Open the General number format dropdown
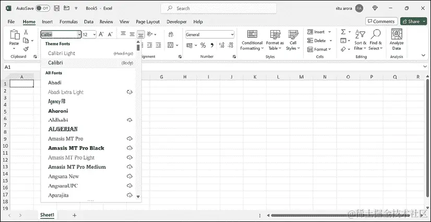This screenshot has height=222, width=431. 232,34
